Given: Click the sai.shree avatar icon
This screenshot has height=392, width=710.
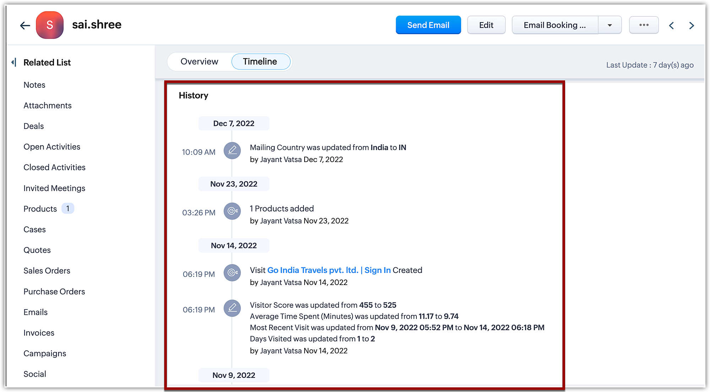Looking at the screenshot, I should (50, 25).
